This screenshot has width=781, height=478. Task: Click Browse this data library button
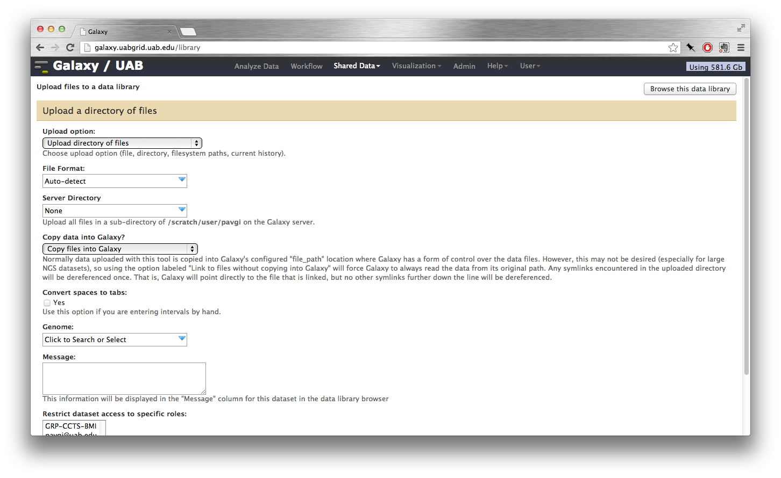tap(690, 89)
